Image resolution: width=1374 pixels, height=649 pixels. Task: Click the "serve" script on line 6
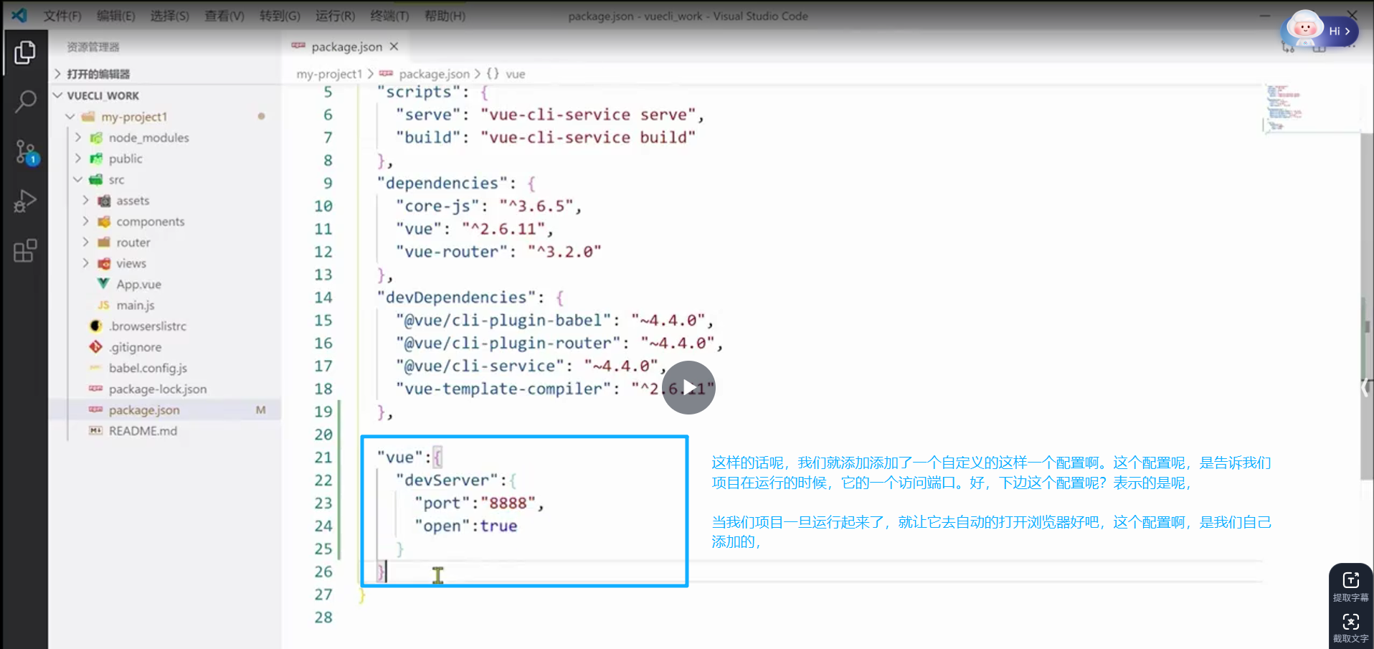[428, 115]
